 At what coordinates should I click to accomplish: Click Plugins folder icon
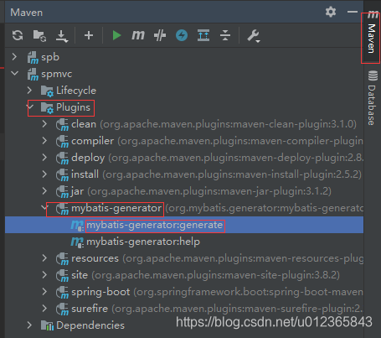(47, 108)
